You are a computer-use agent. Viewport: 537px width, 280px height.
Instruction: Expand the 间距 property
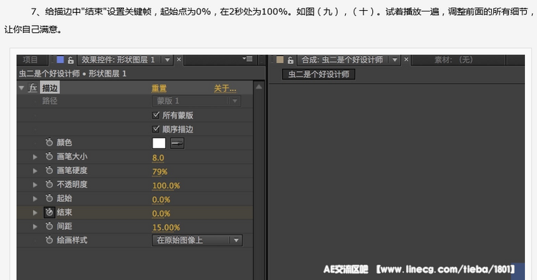pyautogui.click(x=35, y=226)
